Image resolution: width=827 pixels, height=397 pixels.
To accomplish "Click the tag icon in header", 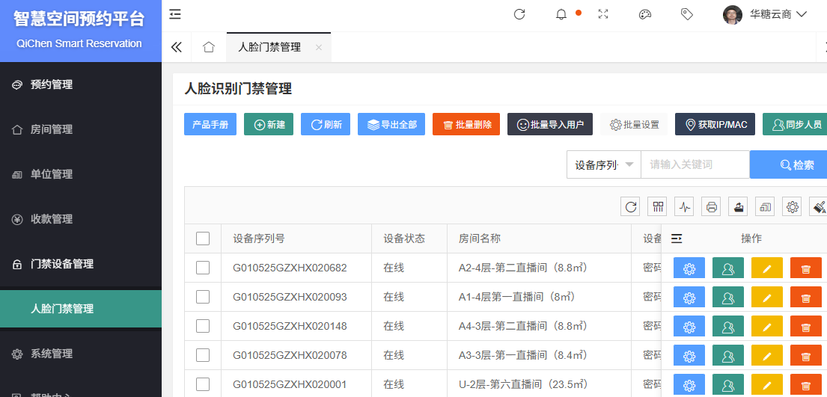I will tap(687, 14).
